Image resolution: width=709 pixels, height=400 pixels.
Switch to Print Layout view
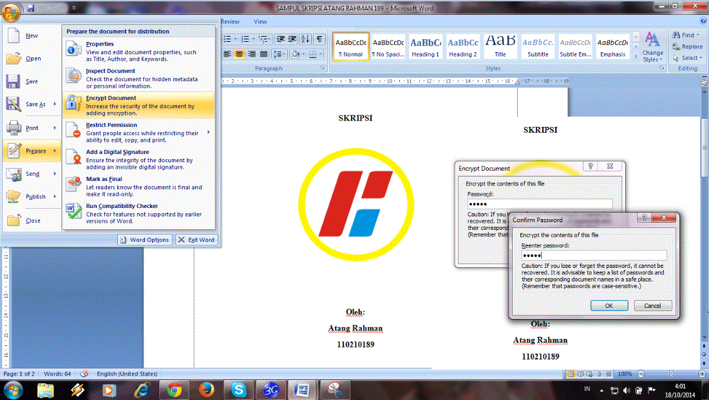(x=571, y=374)
